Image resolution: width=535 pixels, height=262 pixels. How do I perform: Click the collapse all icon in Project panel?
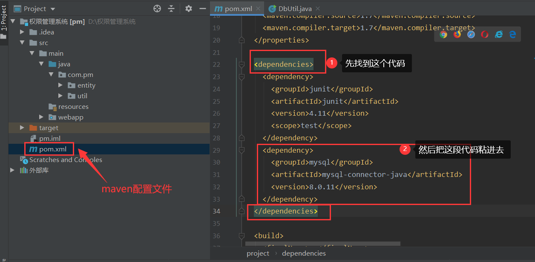(x=171, y=9)
